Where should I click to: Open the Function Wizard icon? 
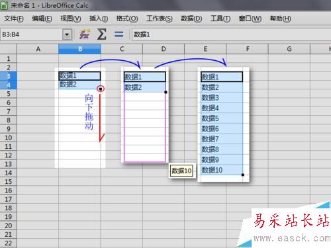pyautogui.click(x=85, y=34)
